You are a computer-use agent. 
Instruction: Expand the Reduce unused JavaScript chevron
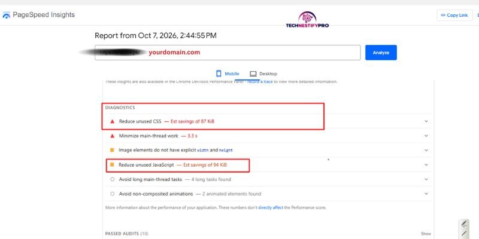(426, 165)
